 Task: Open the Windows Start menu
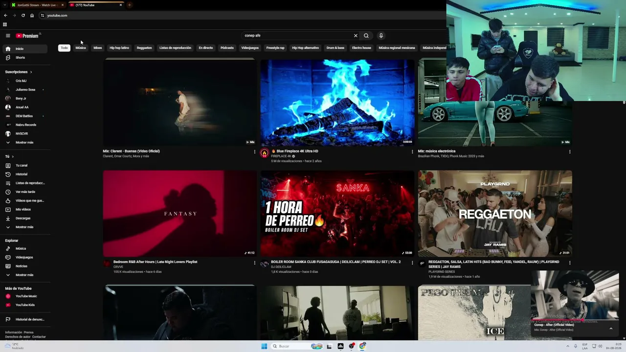[x=264, y=346]
